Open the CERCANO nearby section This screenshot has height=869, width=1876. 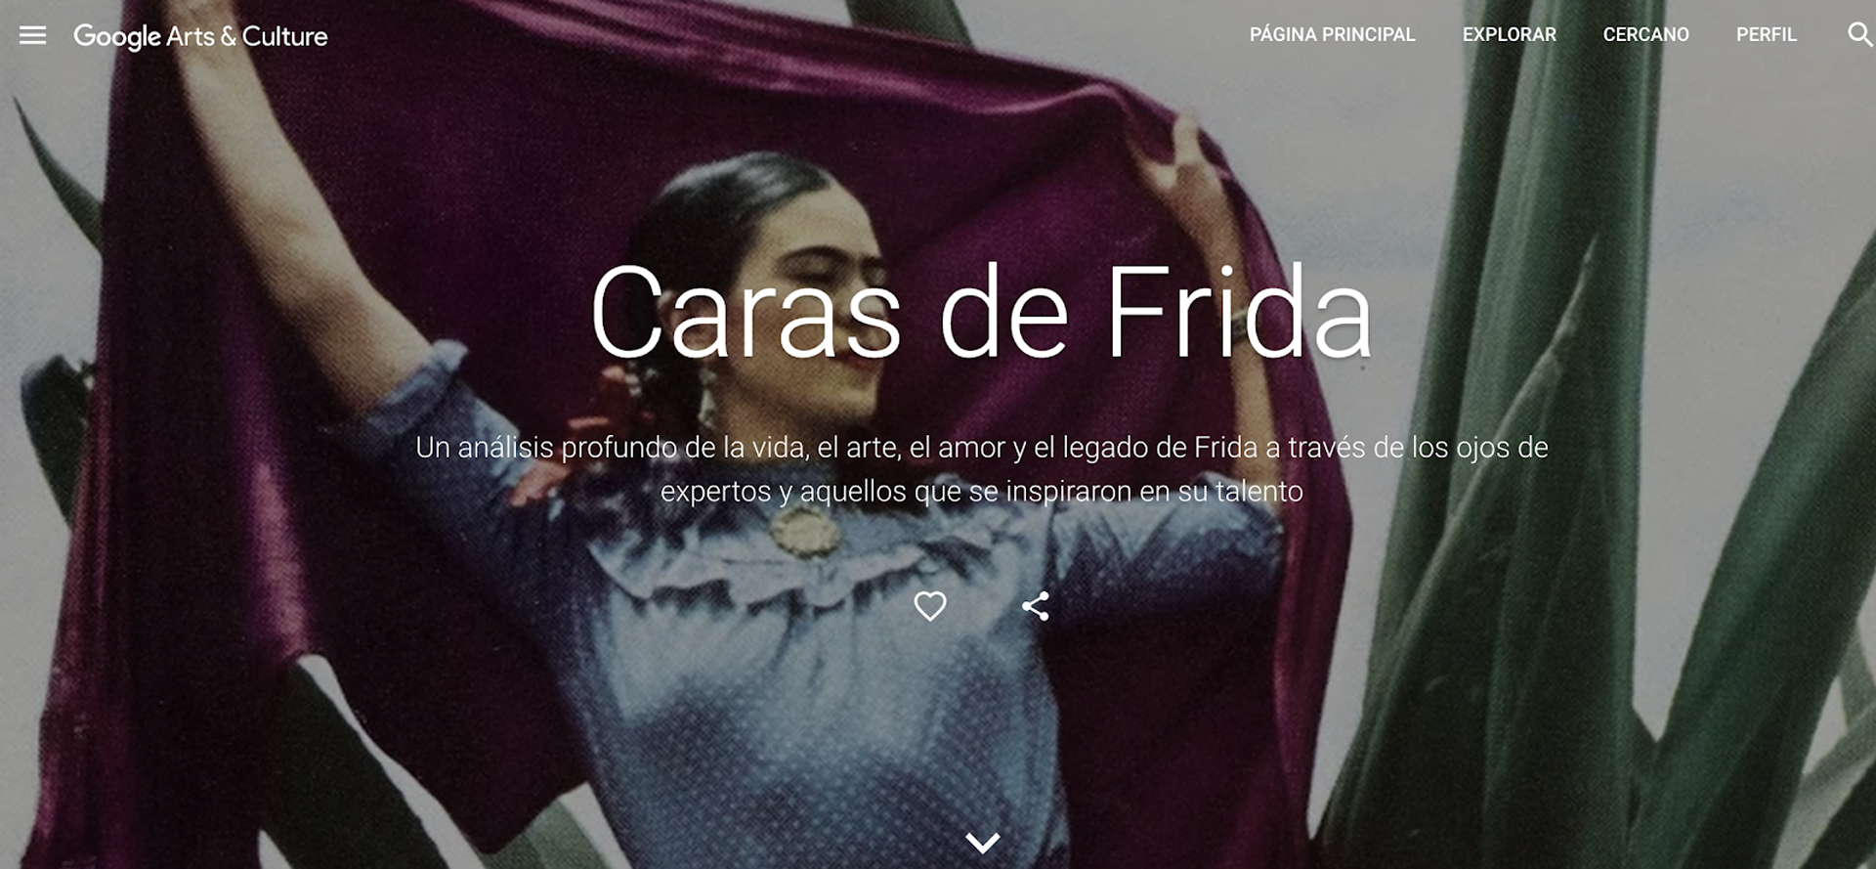pos(1645,35)
